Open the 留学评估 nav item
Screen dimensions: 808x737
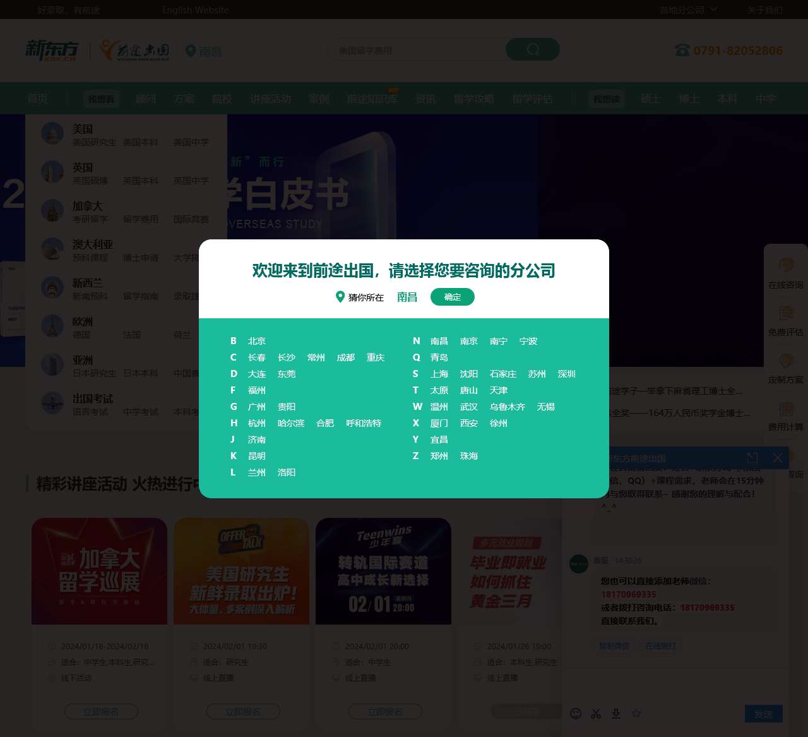[533, 99]
